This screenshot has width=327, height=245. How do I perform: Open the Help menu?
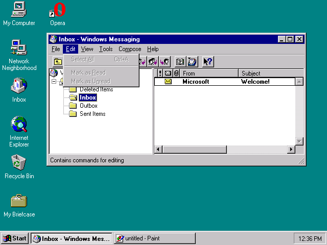pos(153,49)
